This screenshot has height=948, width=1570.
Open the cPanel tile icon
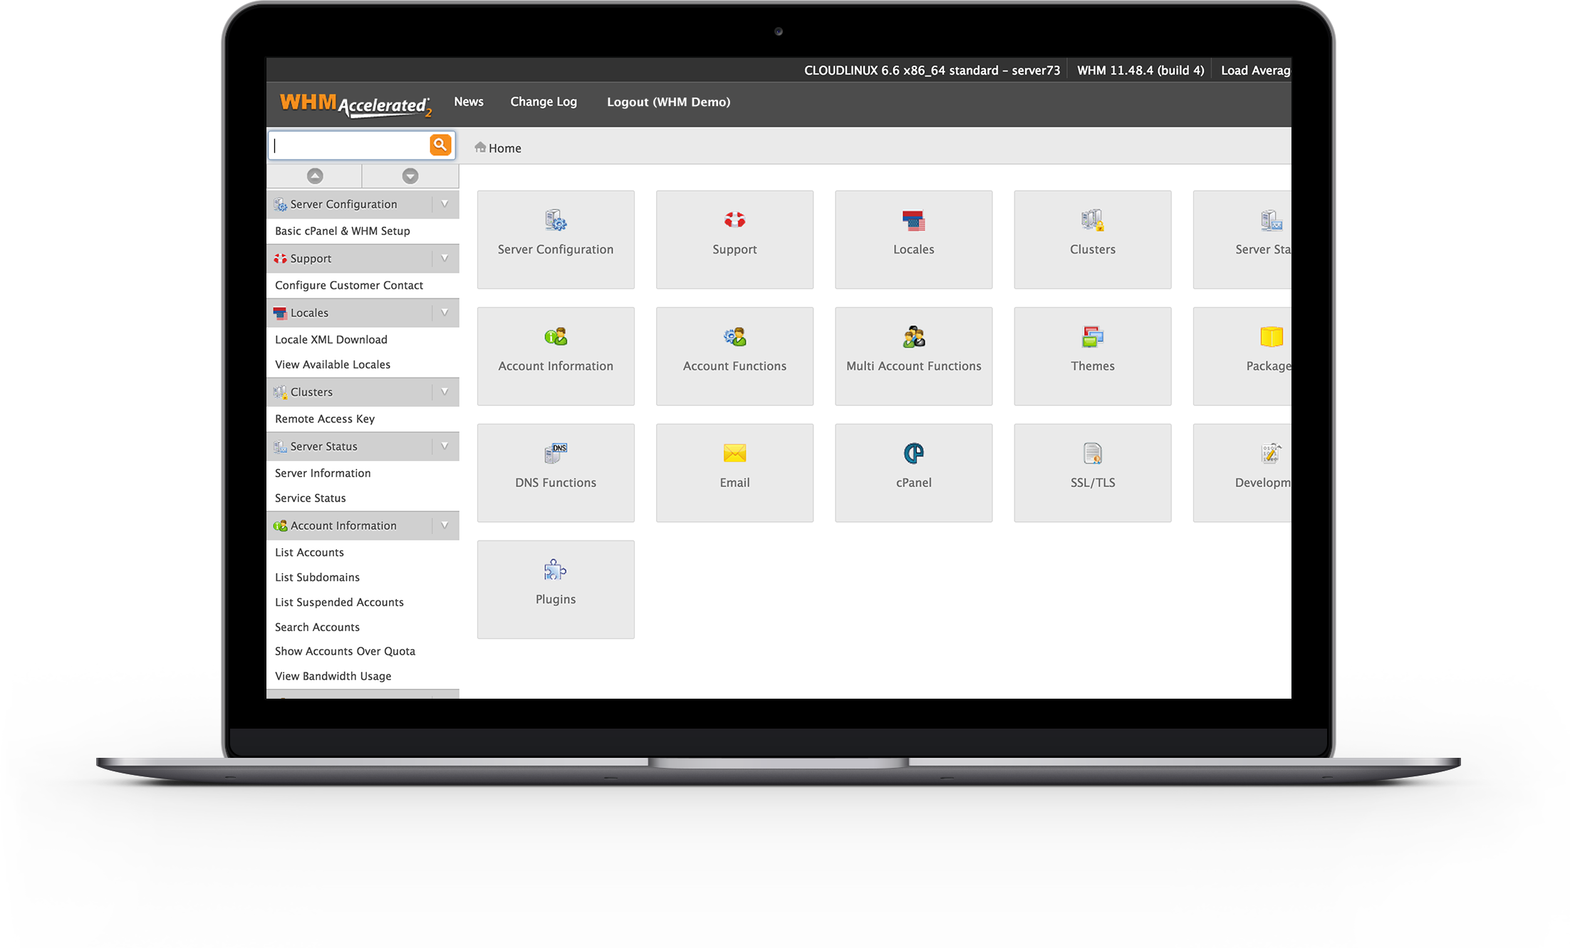pyautogui.click(x=913, y=453)
